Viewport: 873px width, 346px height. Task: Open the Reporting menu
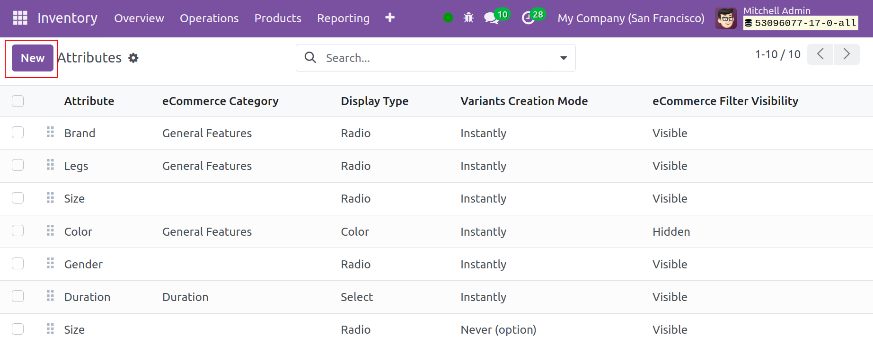click(x=343, y=18)
